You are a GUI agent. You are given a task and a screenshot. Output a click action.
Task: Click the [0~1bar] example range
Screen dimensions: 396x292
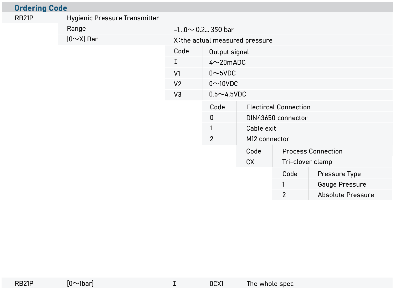click(x=80, y=284)
